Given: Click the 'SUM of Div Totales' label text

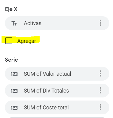Looking at the screenshot, I should 46,90.
